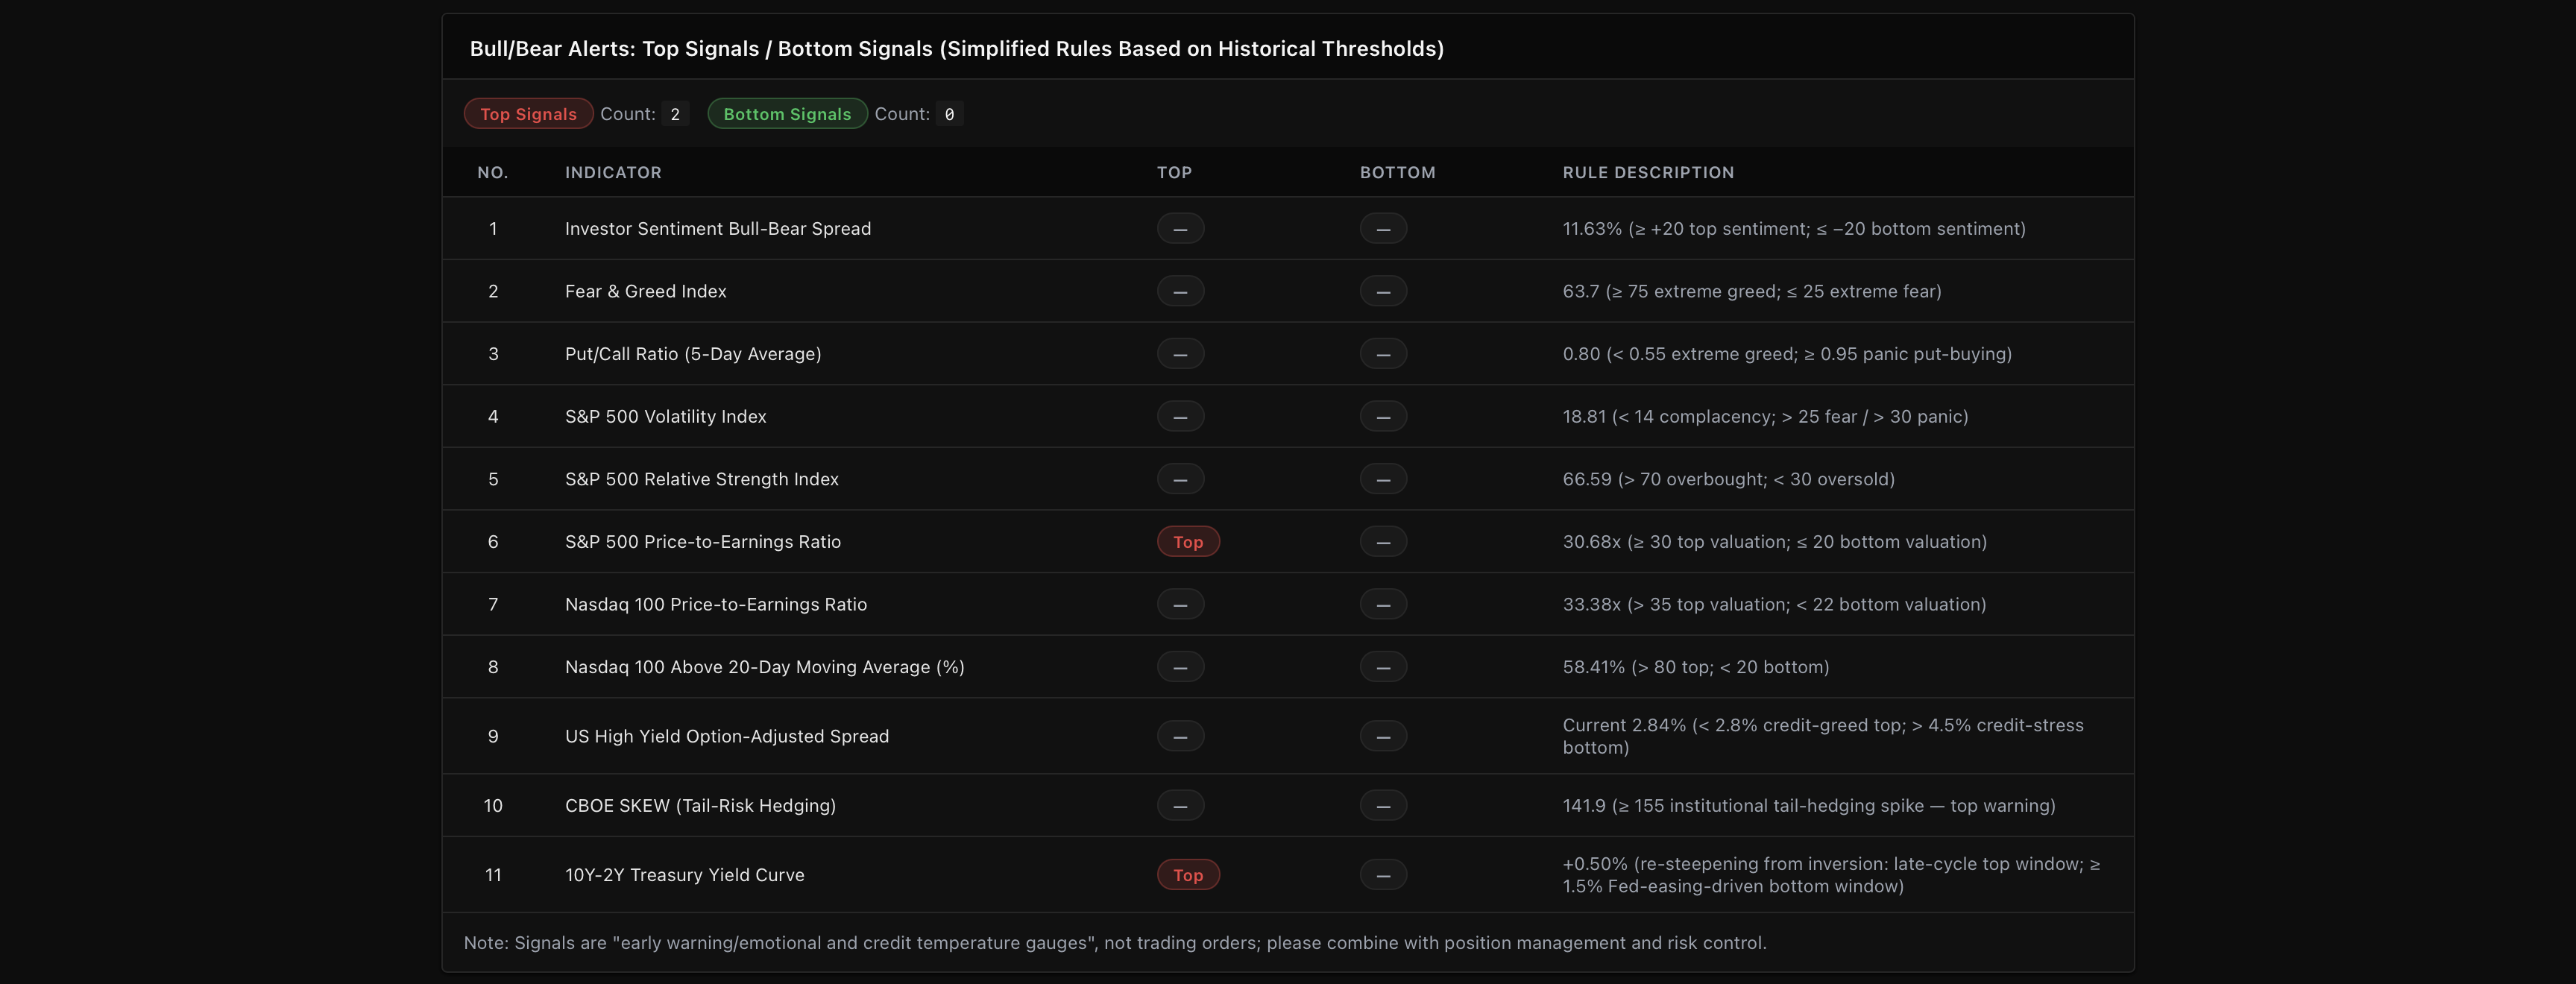Click the 0.80 panic put-buying rule text

pyautogui.click(x=1787, y=354)
